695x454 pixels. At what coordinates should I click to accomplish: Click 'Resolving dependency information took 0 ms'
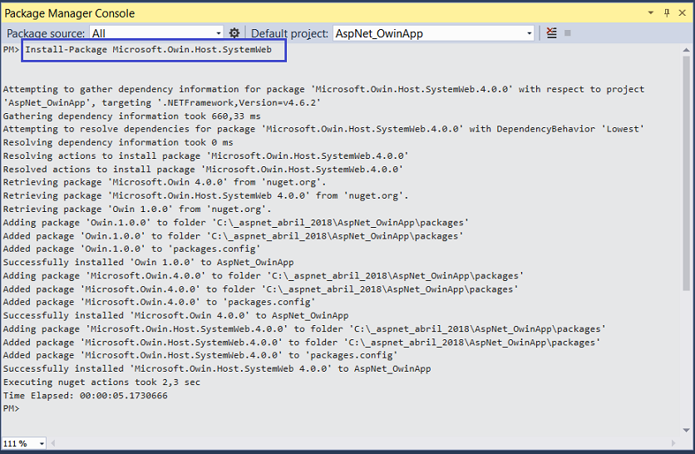(118, 142)
